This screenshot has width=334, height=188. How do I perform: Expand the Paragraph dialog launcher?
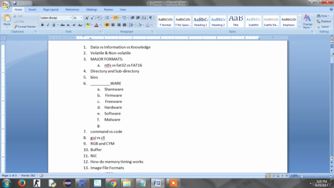tap(152, 31)
